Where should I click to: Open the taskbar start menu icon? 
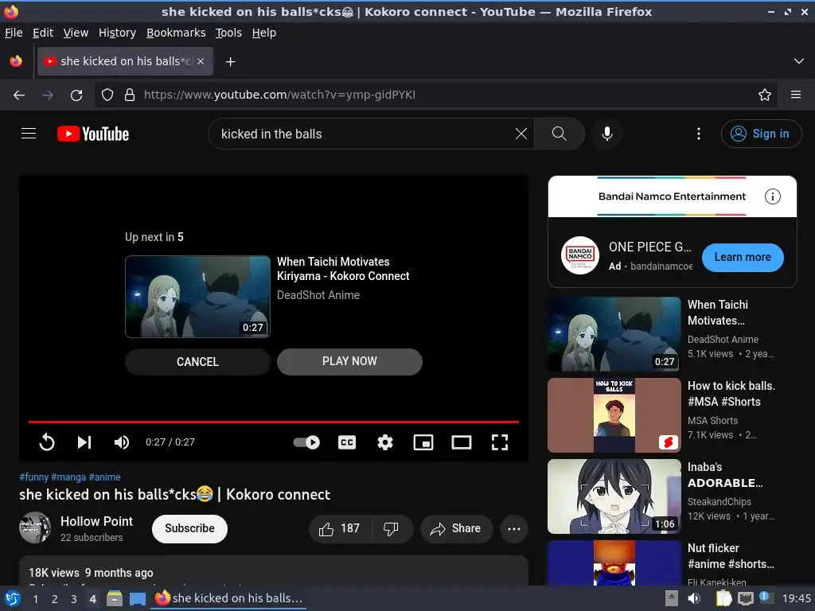13,598
